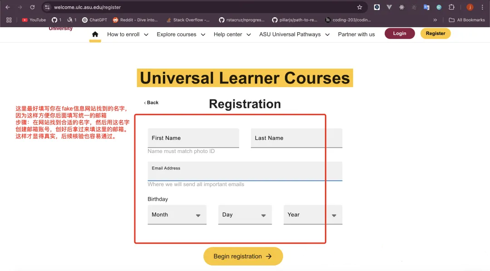
Task: Open the ChatGPT bookmark
Action: click(x=94, y=20)
